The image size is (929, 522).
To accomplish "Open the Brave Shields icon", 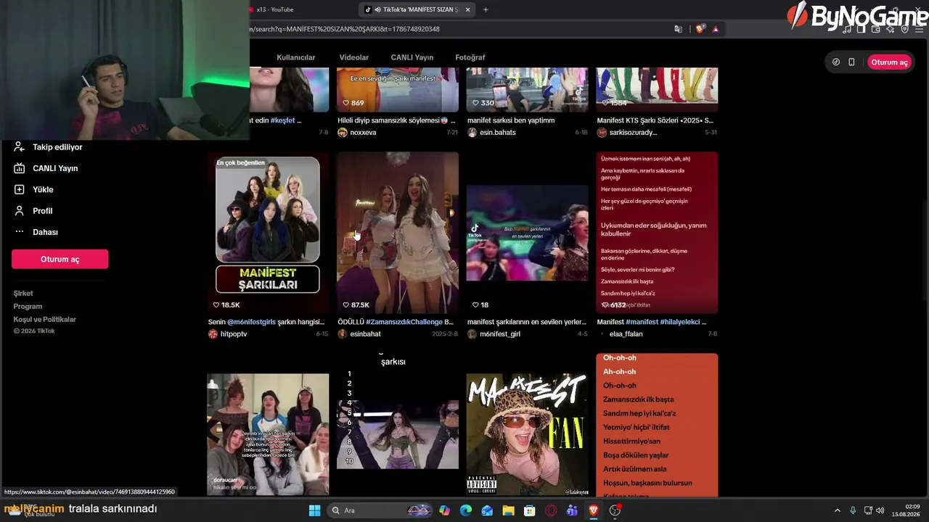I will [x=700, y=29].
